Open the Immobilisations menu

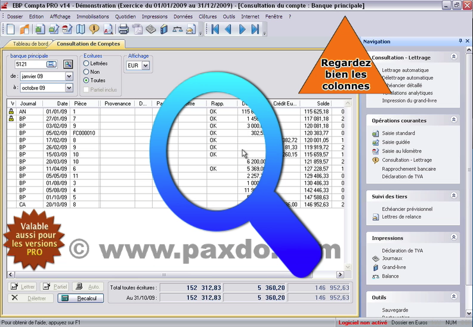point(92,17)
